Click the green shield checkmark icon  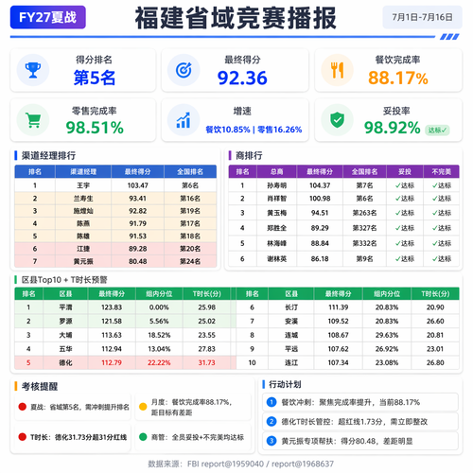pos(337,120)
